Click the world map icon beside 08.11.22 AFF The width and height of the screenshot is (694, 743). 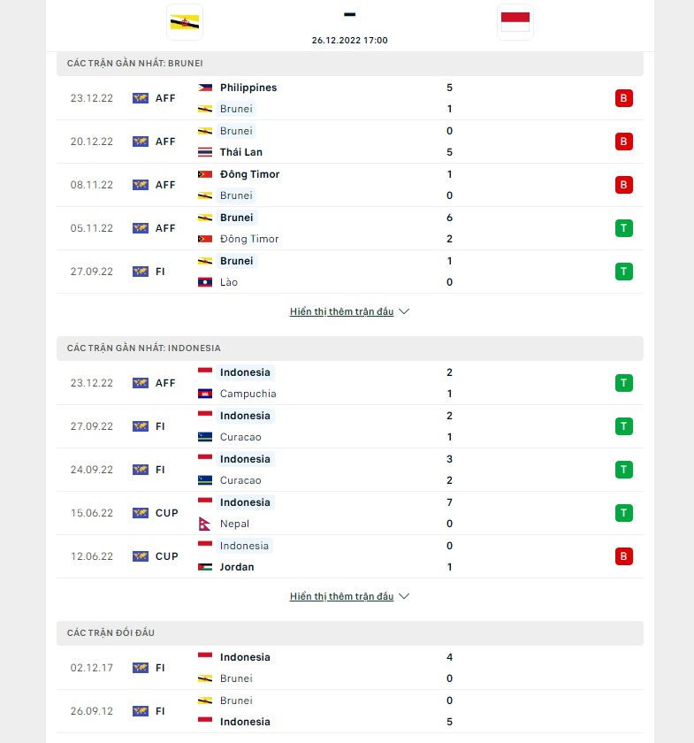coord(141,185)
